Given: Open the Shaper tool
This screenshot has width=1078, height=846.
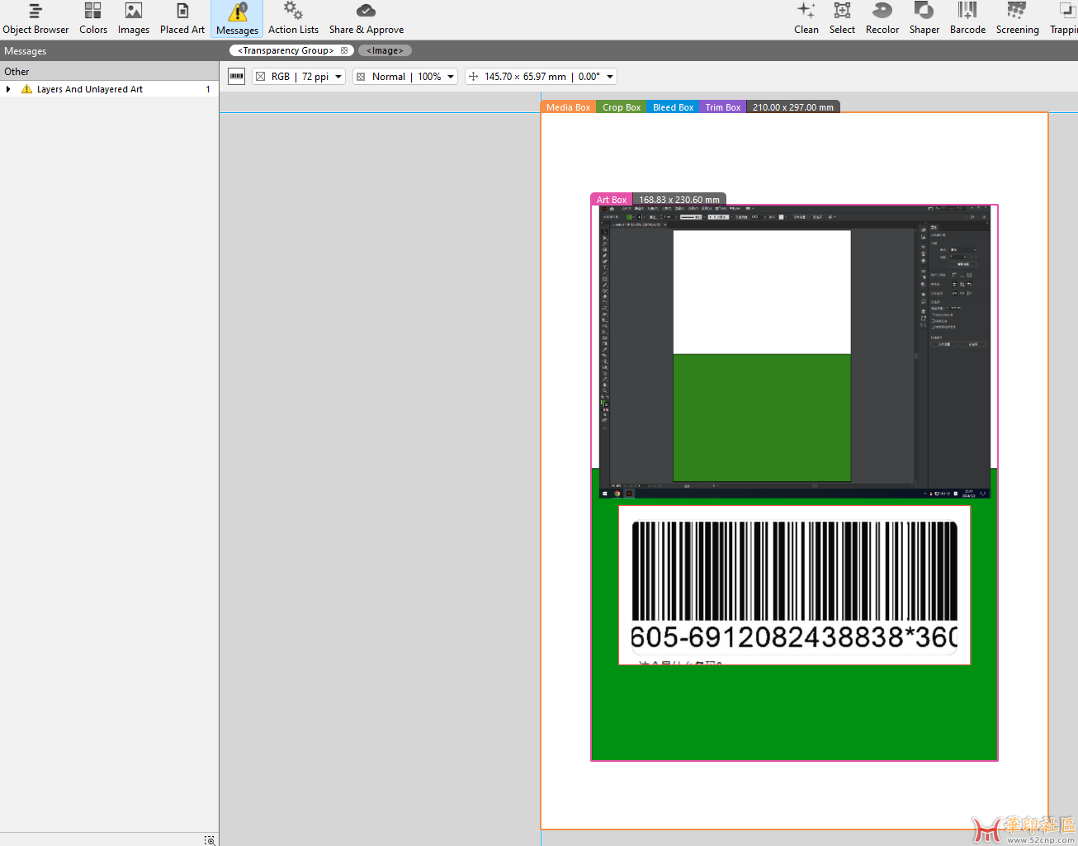Looking at the screenshot, I should (x=924, y=19).
